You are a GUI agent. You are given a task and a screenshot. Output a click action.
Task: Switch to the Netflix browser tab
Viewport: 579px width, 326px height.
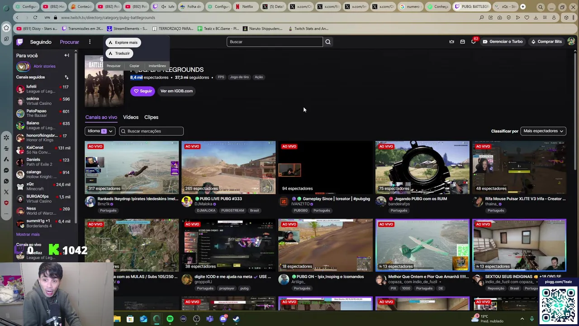(245, 7)
